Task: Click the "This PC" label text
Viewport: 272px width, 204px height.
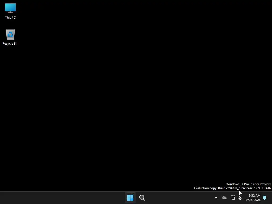Action: [10, 18]
